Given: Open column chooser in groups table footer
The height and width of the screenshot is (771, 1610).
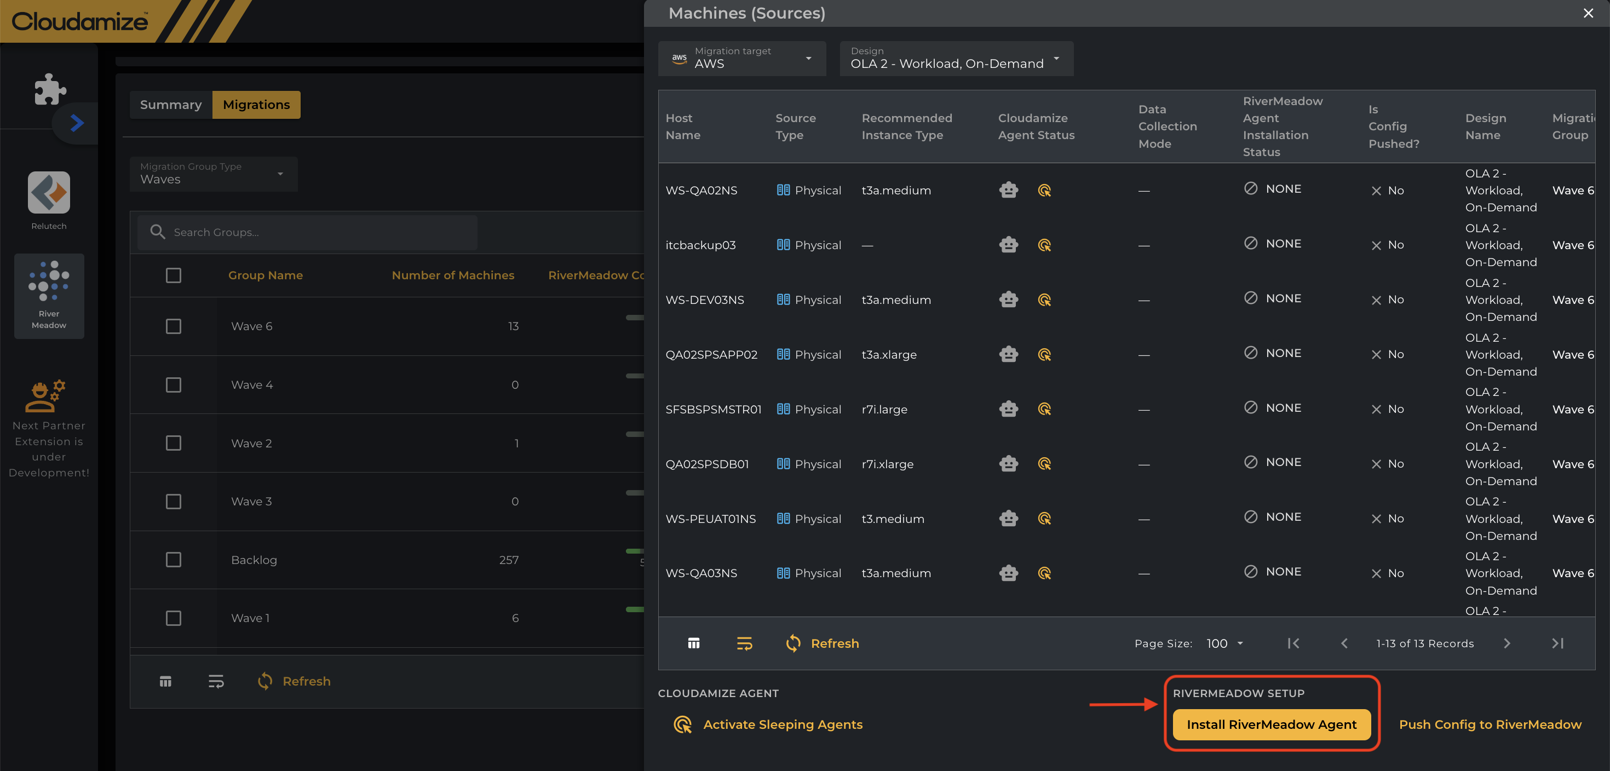Looking at the screenshot, I should 165,681.
